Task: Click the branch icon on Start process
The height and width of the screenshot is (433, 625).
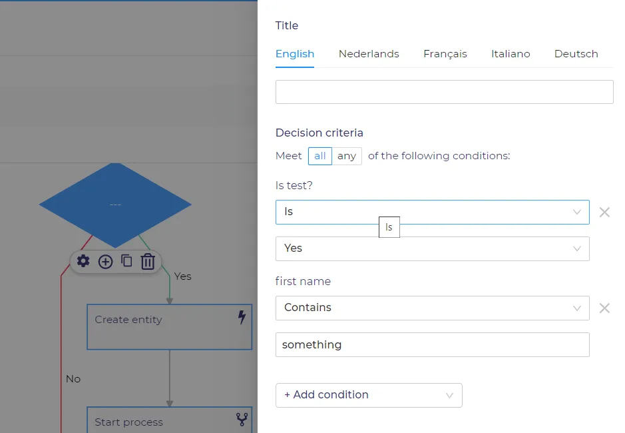Action: tap(242, 419)
